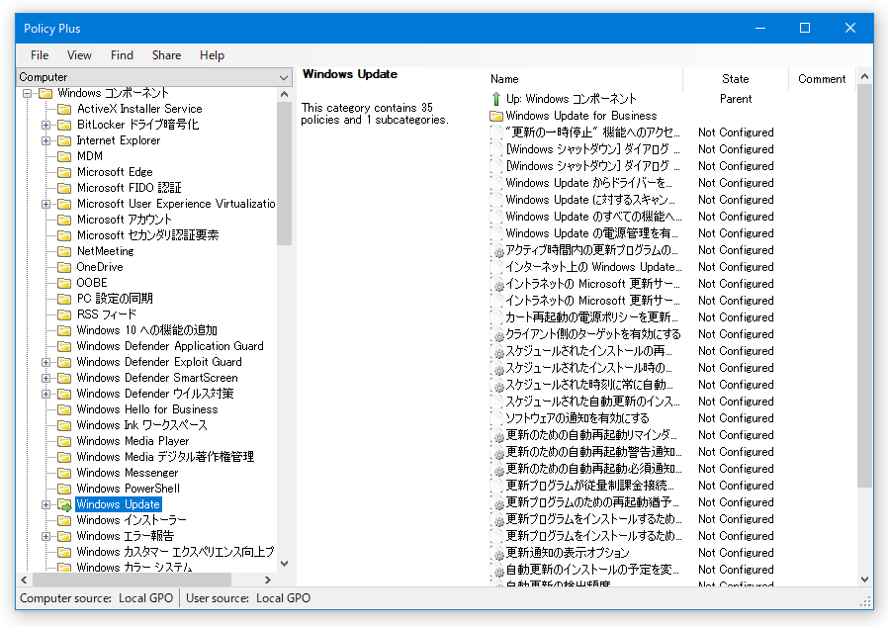Expand Windows Defender SmartScreen node

(45, 378)
